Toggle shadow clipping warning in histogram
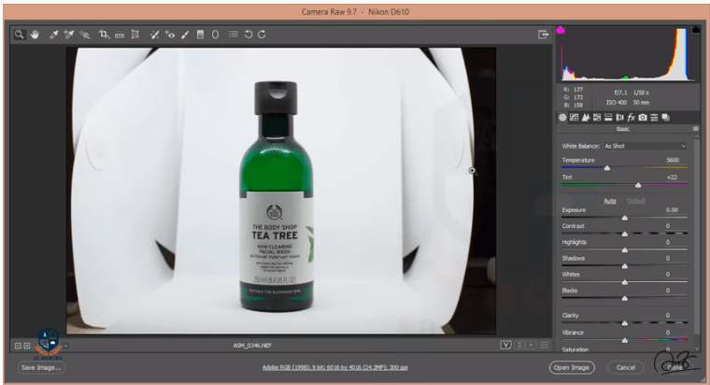 [x=561, y=30]
